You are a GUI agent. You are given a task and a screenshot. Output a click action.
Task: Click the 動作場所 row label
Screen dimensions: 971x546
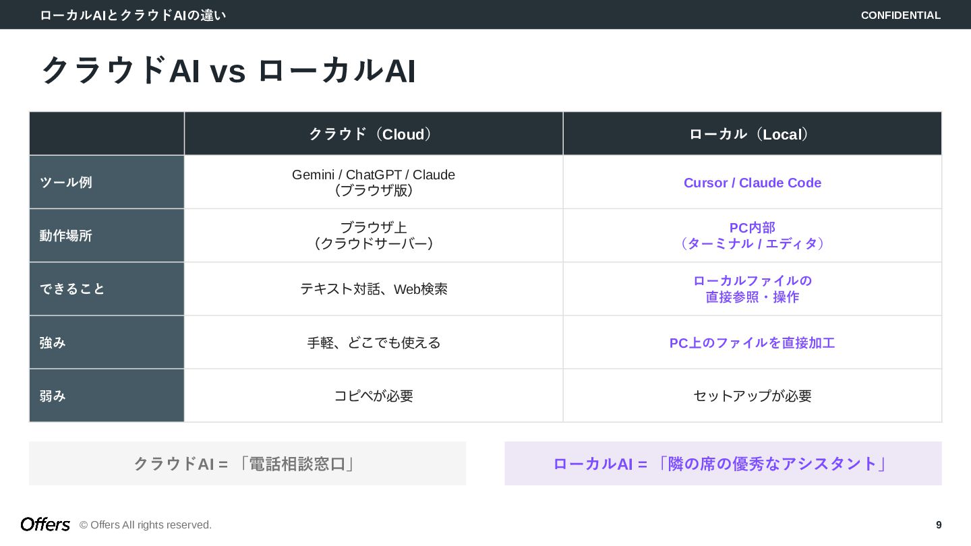(x=107, y=235)
